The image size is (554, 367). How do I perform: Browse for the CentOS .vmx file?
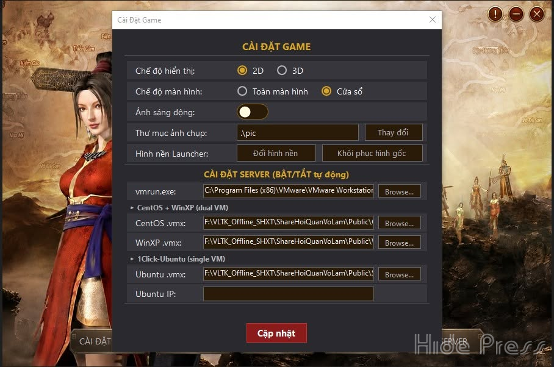399,223
